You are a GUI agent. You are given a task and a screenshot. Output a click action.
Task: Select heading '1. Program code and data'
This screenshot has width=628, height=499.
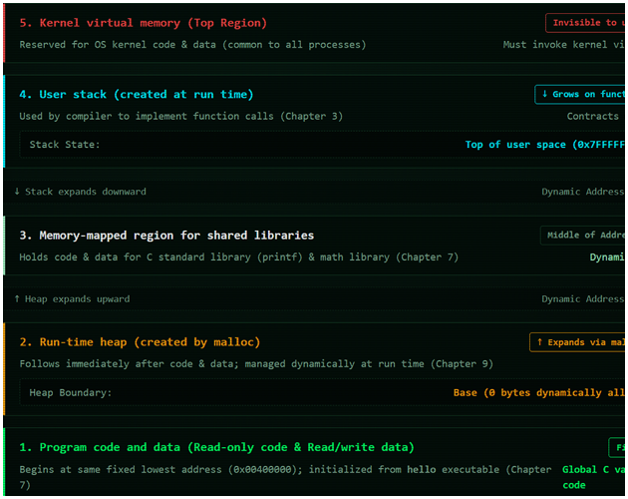[x=100, y=447]
